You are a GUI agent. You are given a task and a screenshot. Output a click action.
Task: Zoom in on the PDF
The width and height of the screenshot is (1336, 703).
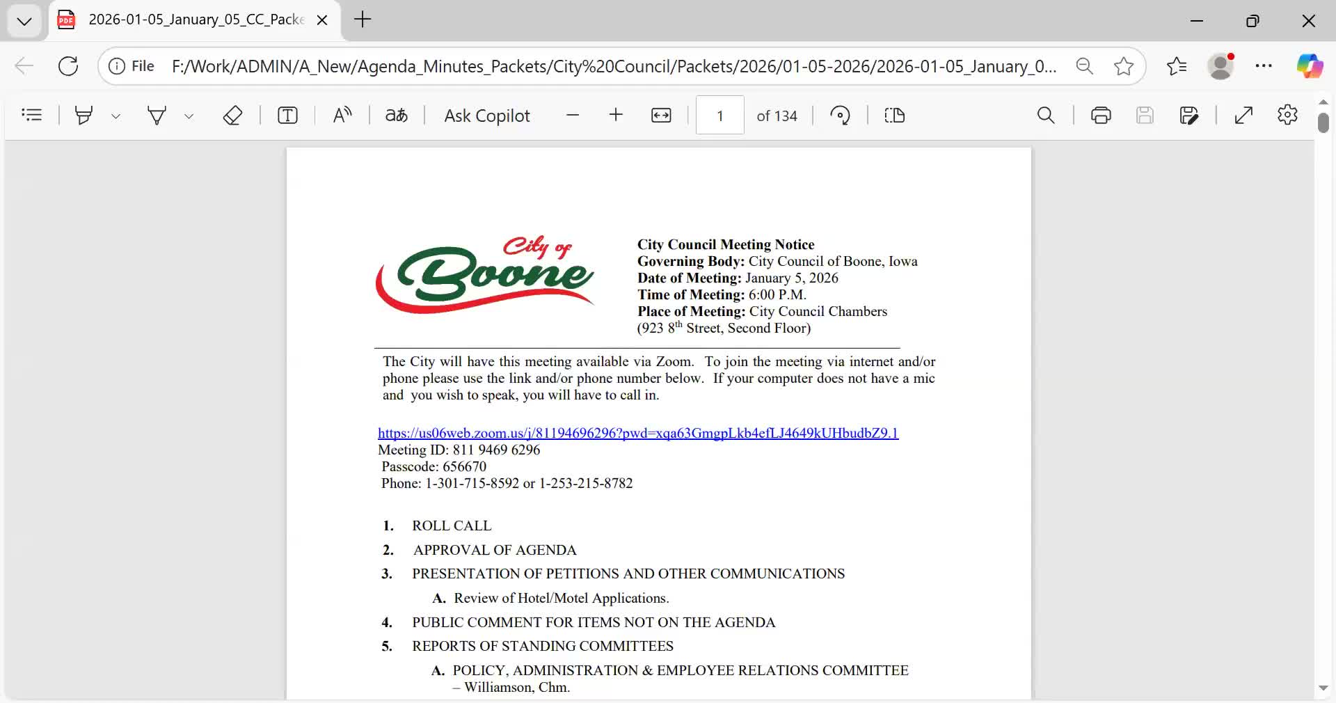pyautogui.click(x=616, y=115)
